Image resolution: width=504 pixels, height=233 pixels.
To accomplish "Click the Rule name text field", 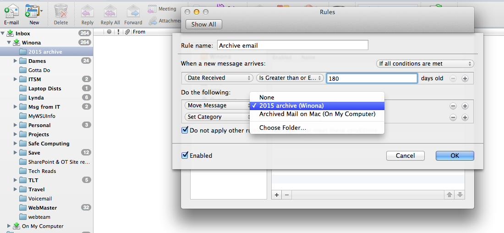I will [x=292, y=45].
